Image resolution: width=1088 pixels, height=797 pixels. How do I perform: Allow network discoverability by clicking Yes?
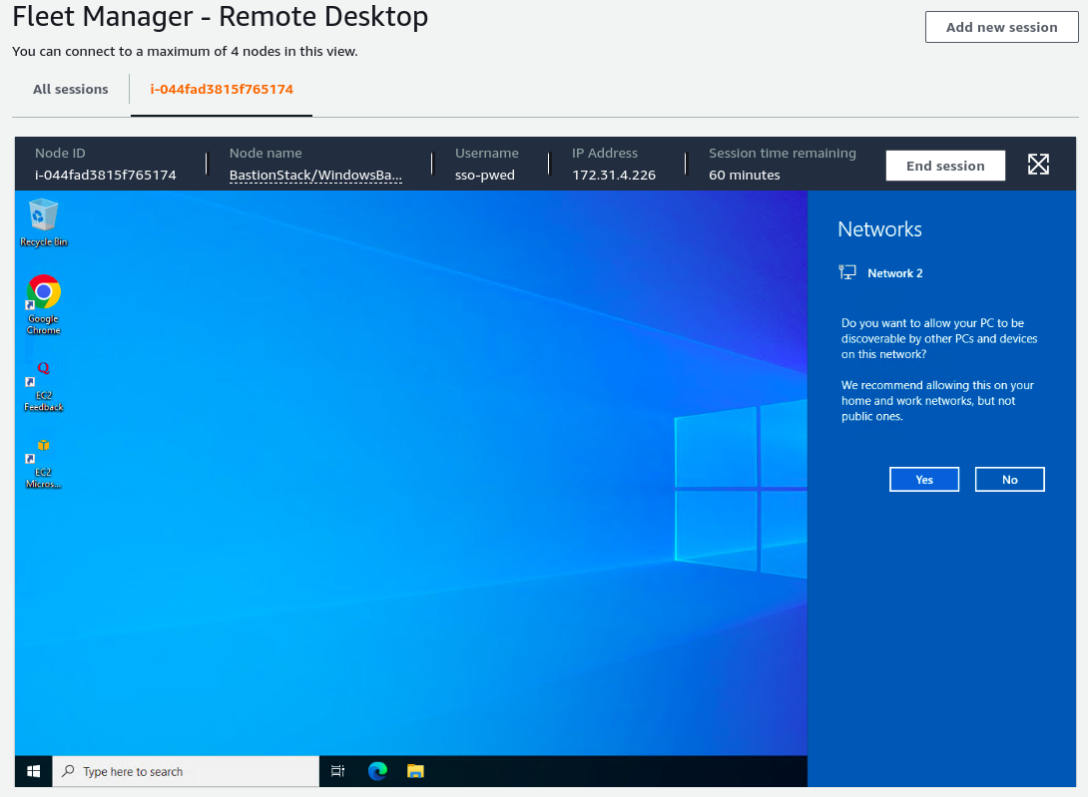[923, 479]
